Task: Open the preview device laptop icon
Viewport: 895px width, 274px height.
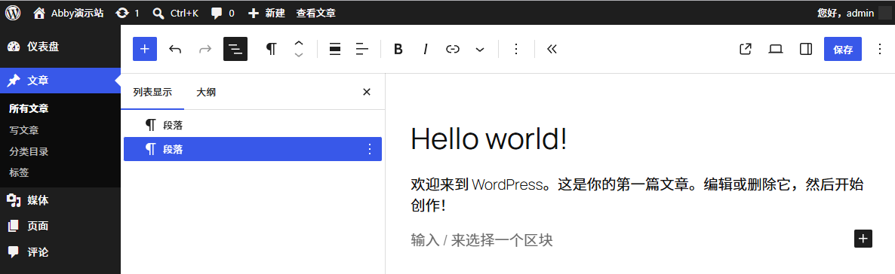Action: click(x=775, y=49)
